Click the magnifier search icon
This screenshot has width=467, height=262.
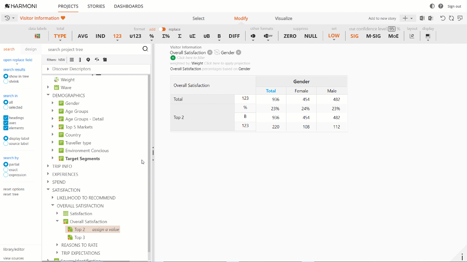[x=145, y=49]
